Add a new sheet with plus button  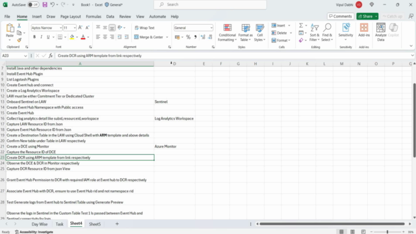point(117,224)
